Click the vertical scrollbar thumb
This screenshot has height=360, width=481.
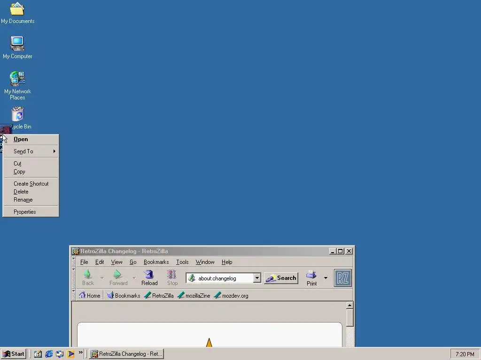tap(349, 318)
